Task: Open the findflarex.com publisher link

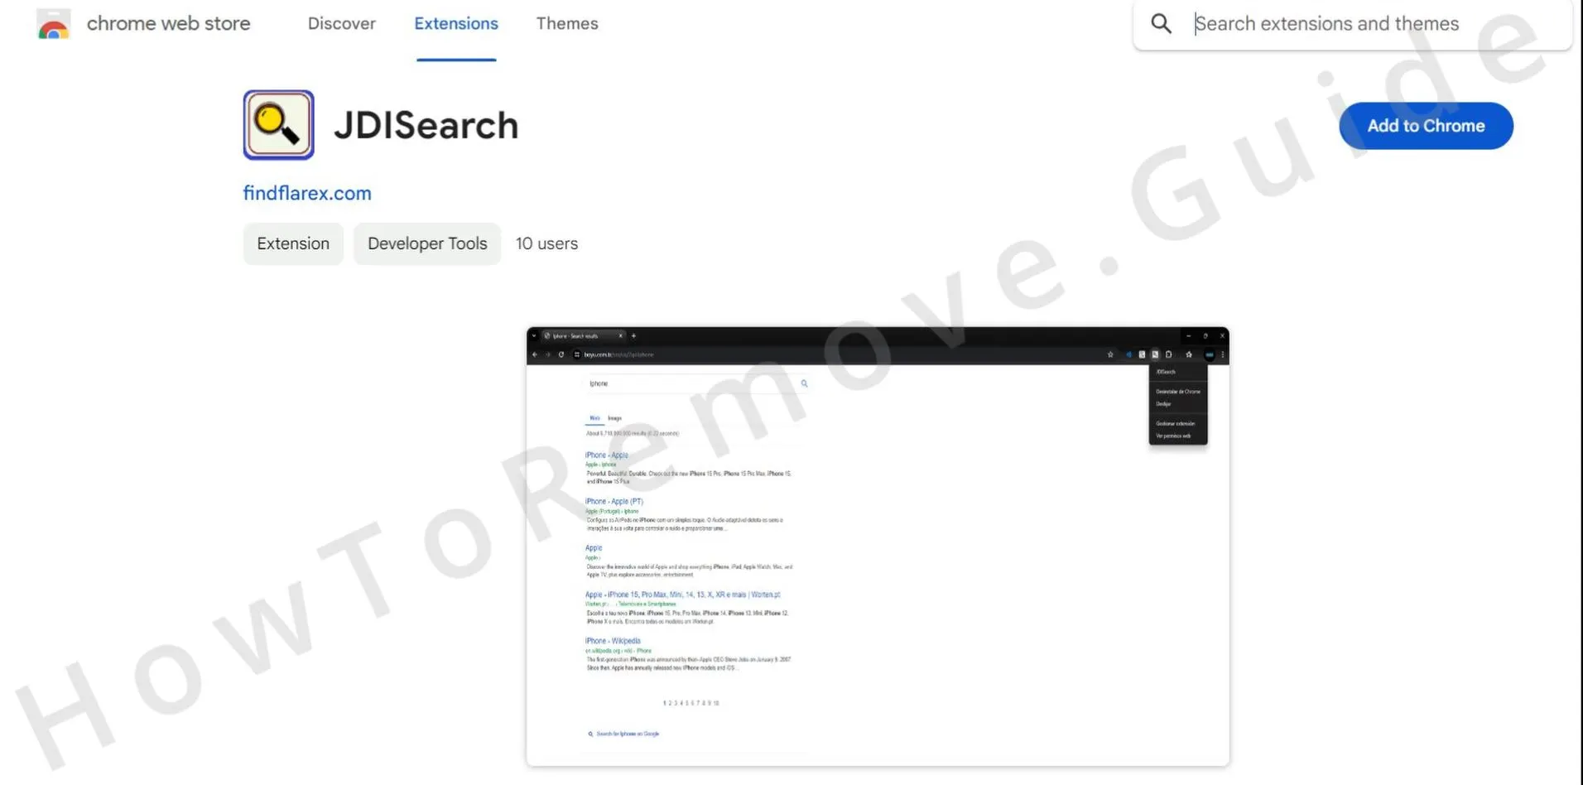Action: tap(307, 193)
